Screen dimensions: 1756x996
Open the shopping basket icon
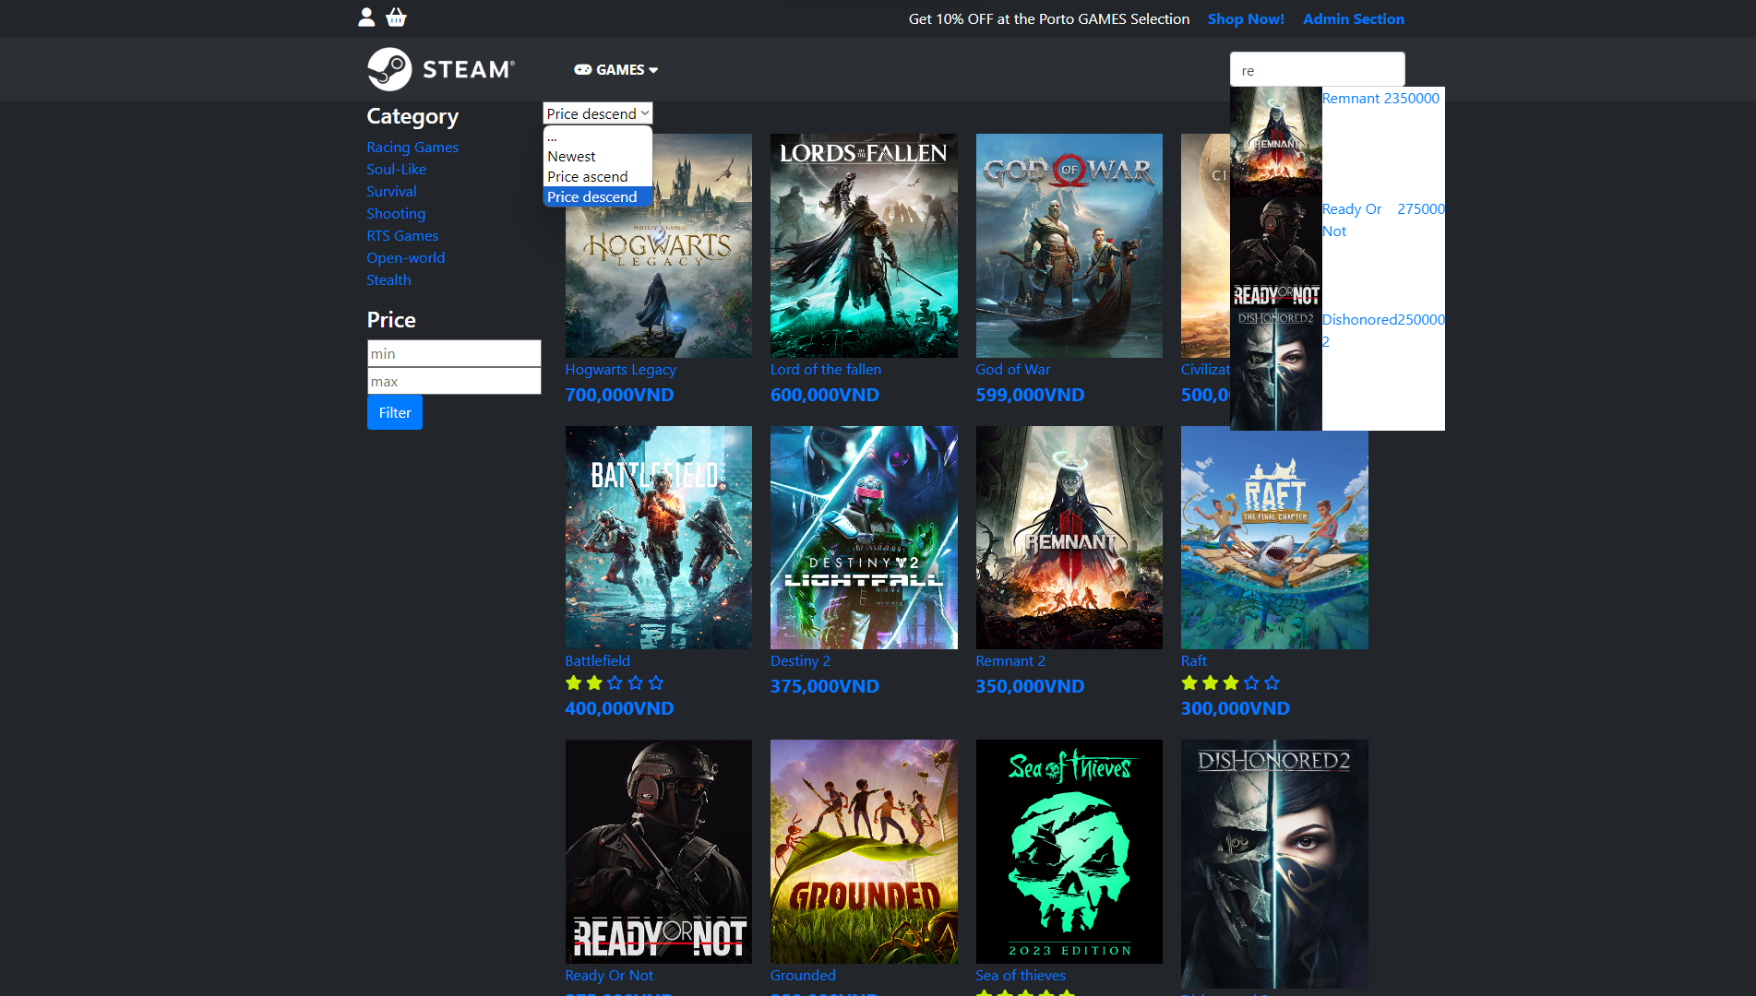coord(396,18)
